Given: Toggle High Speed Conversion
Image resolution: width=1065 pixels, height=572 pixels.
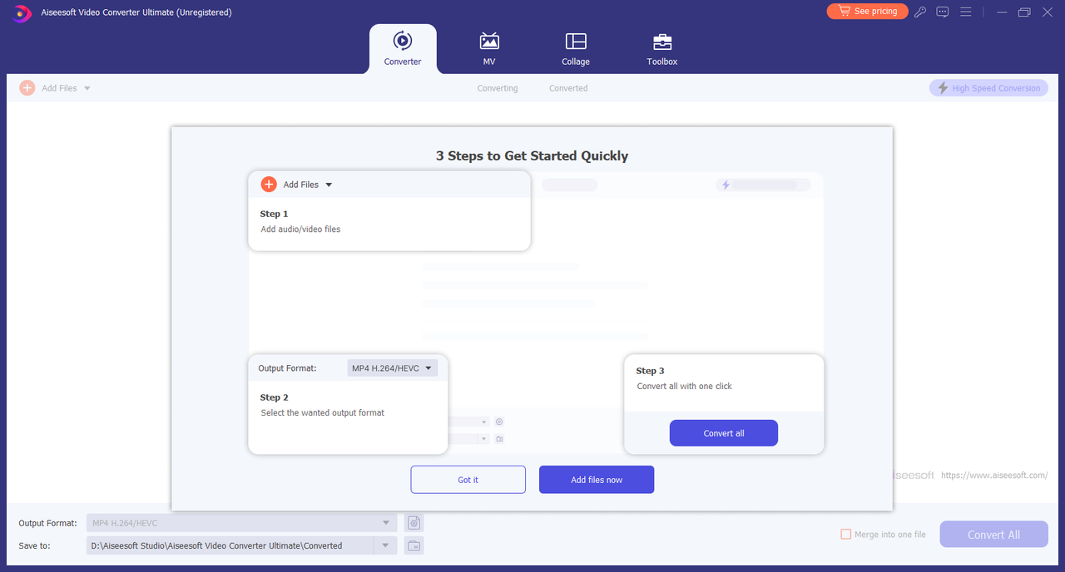Looking at the screenshot, I should [x=988, y=88].
